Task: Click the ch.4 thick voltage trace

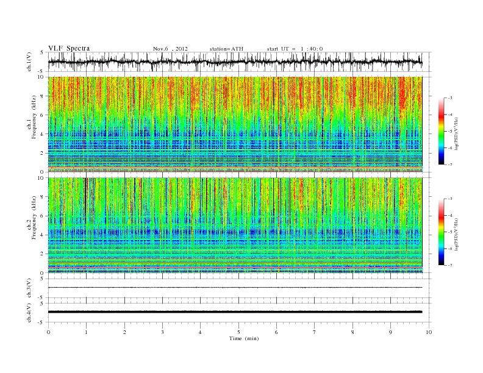Action: tap(235, 312)
